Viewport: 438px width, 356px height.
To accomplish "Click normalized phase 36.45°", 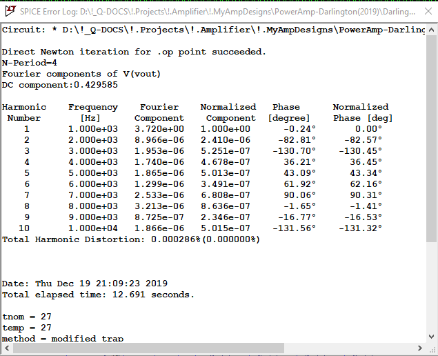I will (366, 162).
